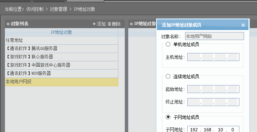Select the 【通讯软件】腾讯QQ服务器 row
The image size is (257, 132).
point(61,48)
